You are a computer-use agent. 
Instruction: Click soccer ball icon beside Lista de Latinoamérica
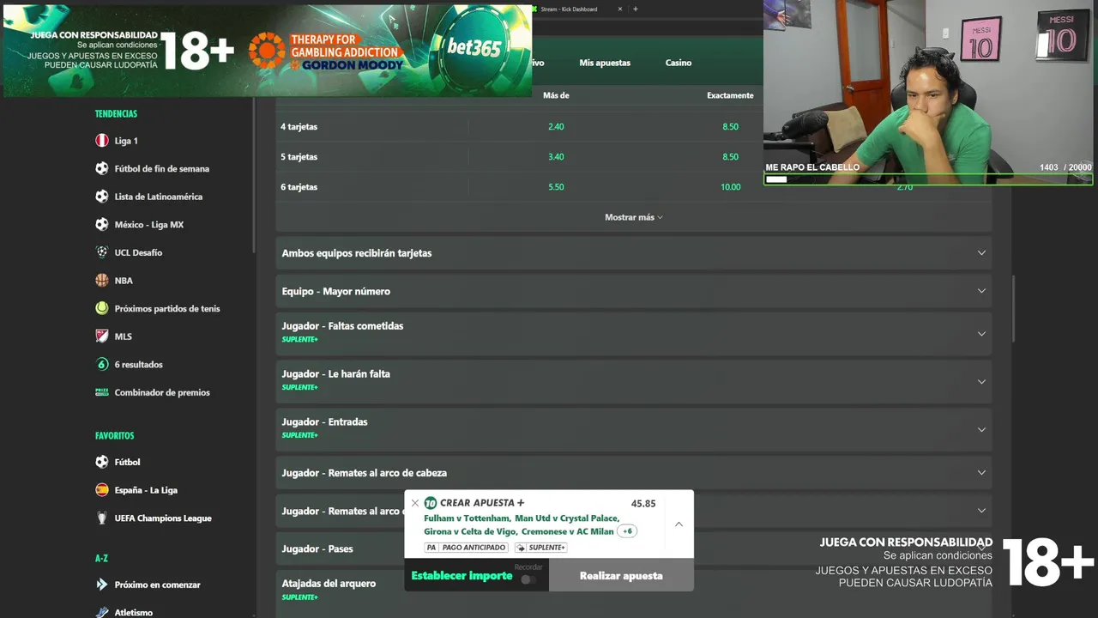(102, 197)
